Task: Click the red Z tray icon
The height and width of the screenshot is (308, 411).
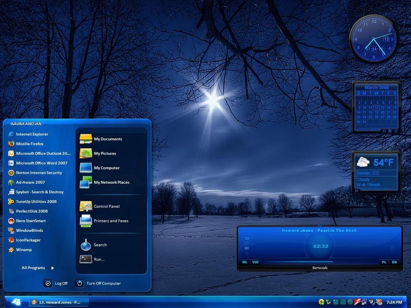Action: [357, 302]
